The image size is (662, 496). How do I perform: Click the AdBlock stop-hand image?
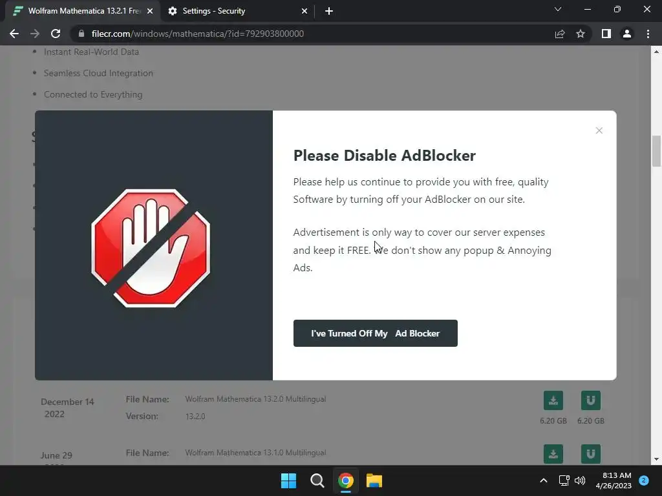coord(150,248)
